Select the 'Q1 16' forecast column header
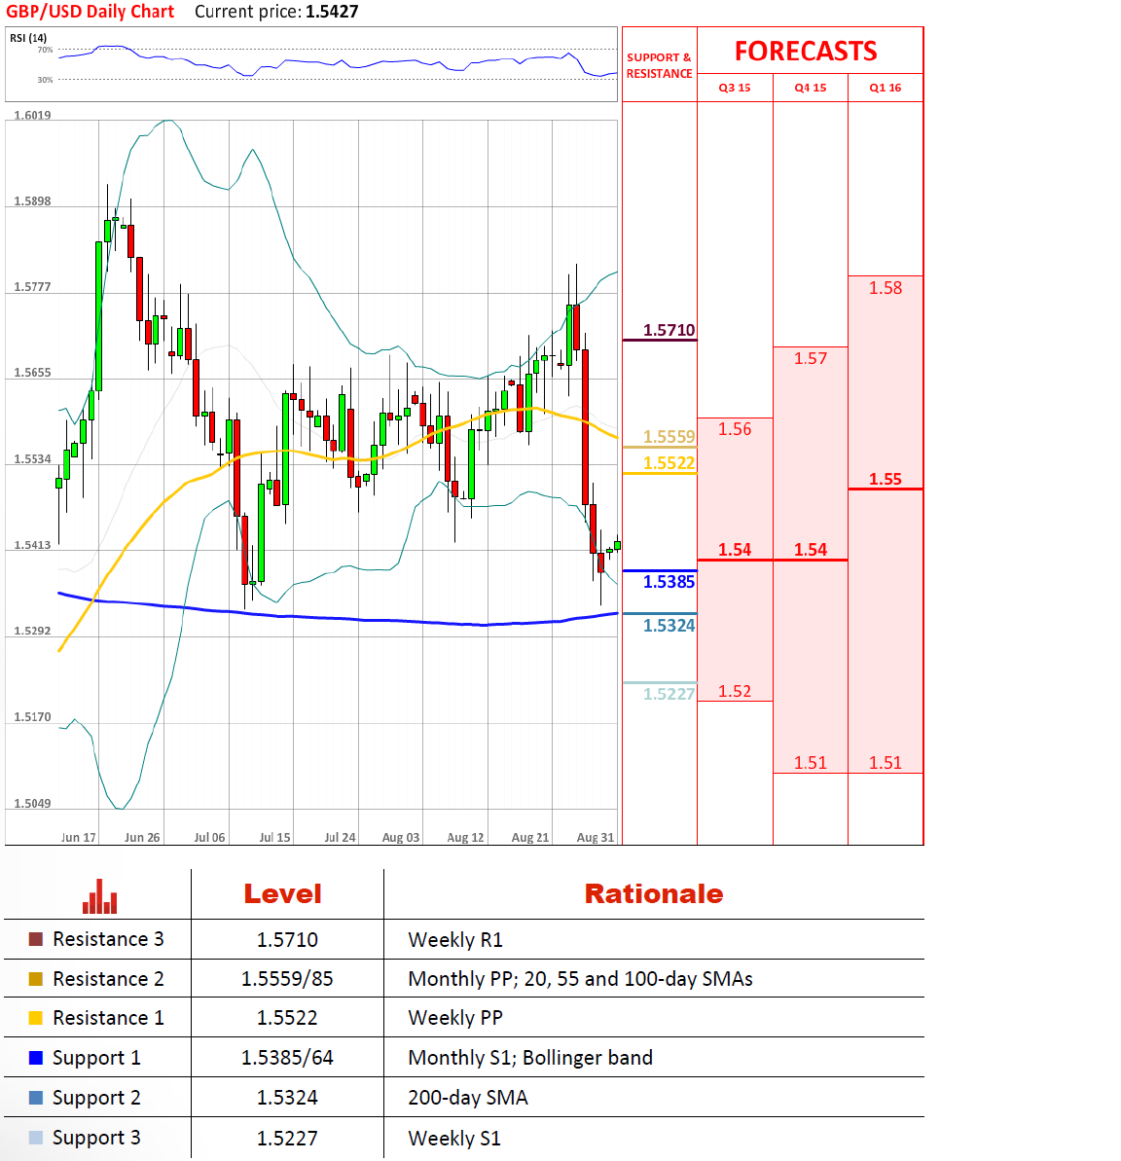 (x=886, y=88)
